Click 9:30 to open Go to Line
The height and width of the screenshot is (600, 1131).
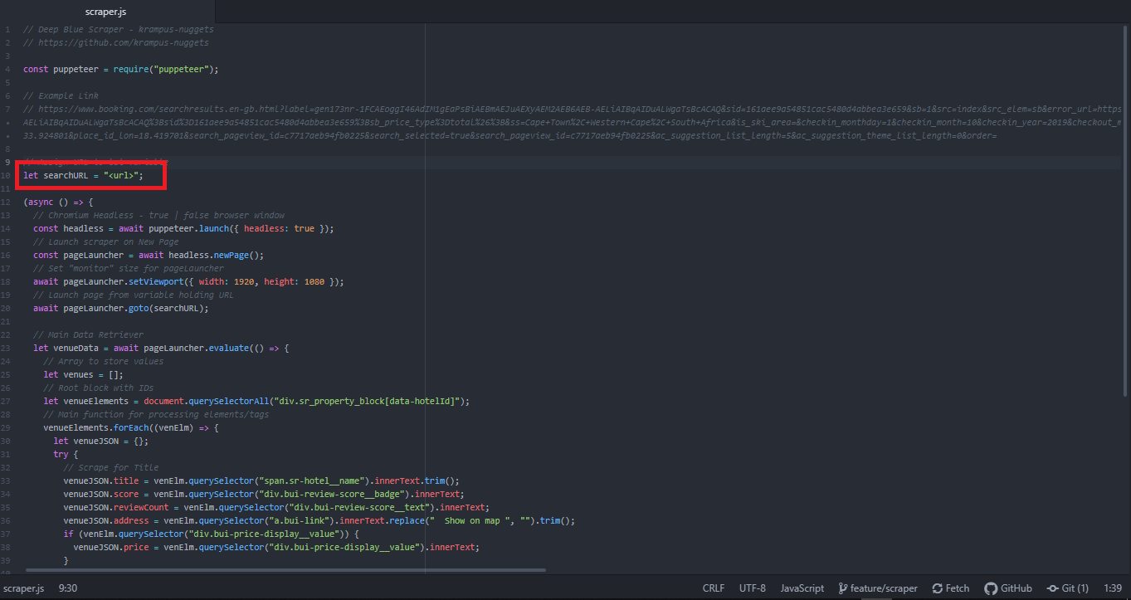pos(66,588)
